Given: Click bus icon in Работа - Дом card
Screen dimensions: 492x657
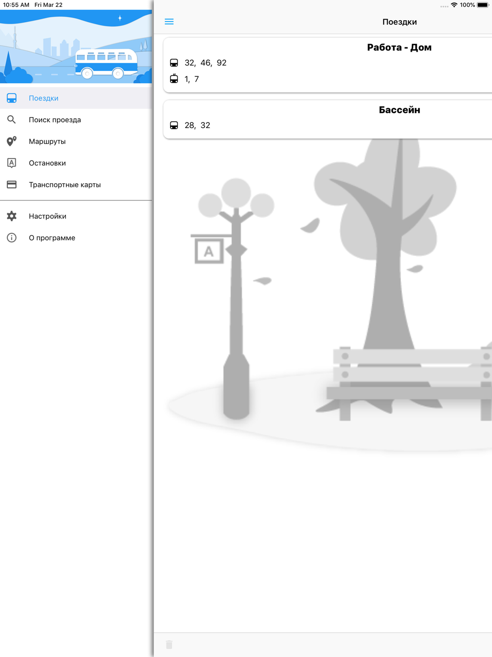Looking at the screenshot, I should 174,63.
